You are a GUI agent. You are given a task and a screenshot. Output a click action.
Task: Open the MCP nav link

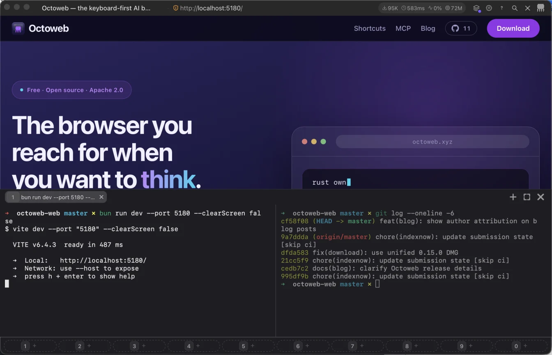point(403,28)
